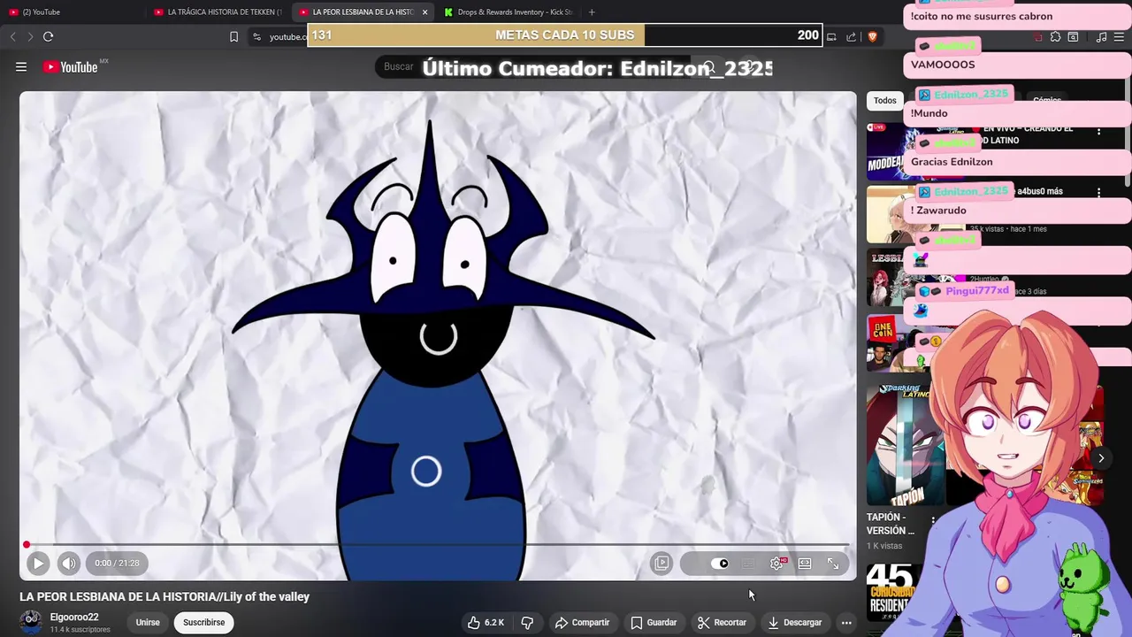
Task: Open more actions three-dot menu below video
Action: pos(846,623)
